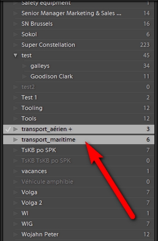
Task: Click the dotted arrow icon beside Goodison Clark
Action: pos(24,77)
